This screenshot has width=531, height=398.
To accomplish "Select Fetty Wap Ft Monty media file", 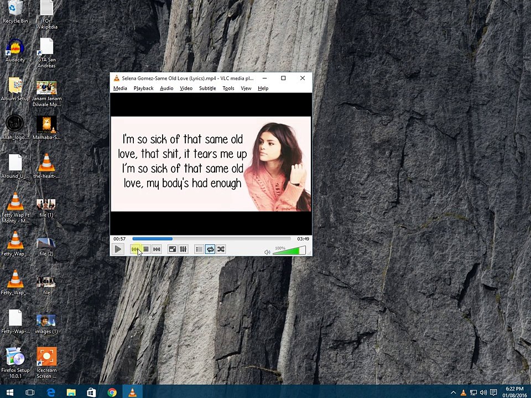I will 15,208.
